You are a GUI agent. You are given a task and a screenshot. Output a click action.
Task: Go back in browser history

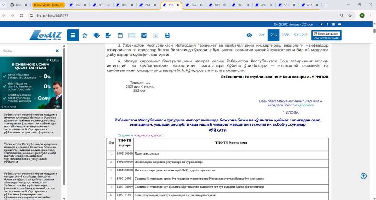[4, 15]
